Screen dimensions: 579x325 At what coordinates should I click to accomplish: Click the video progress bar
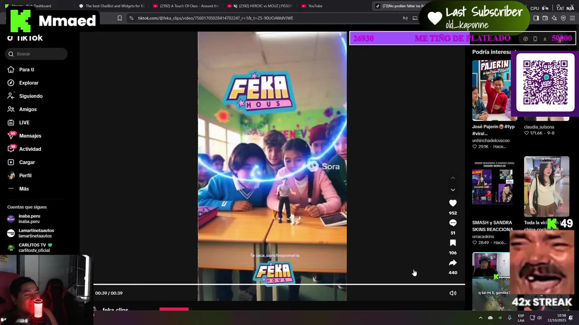[279, 284]
